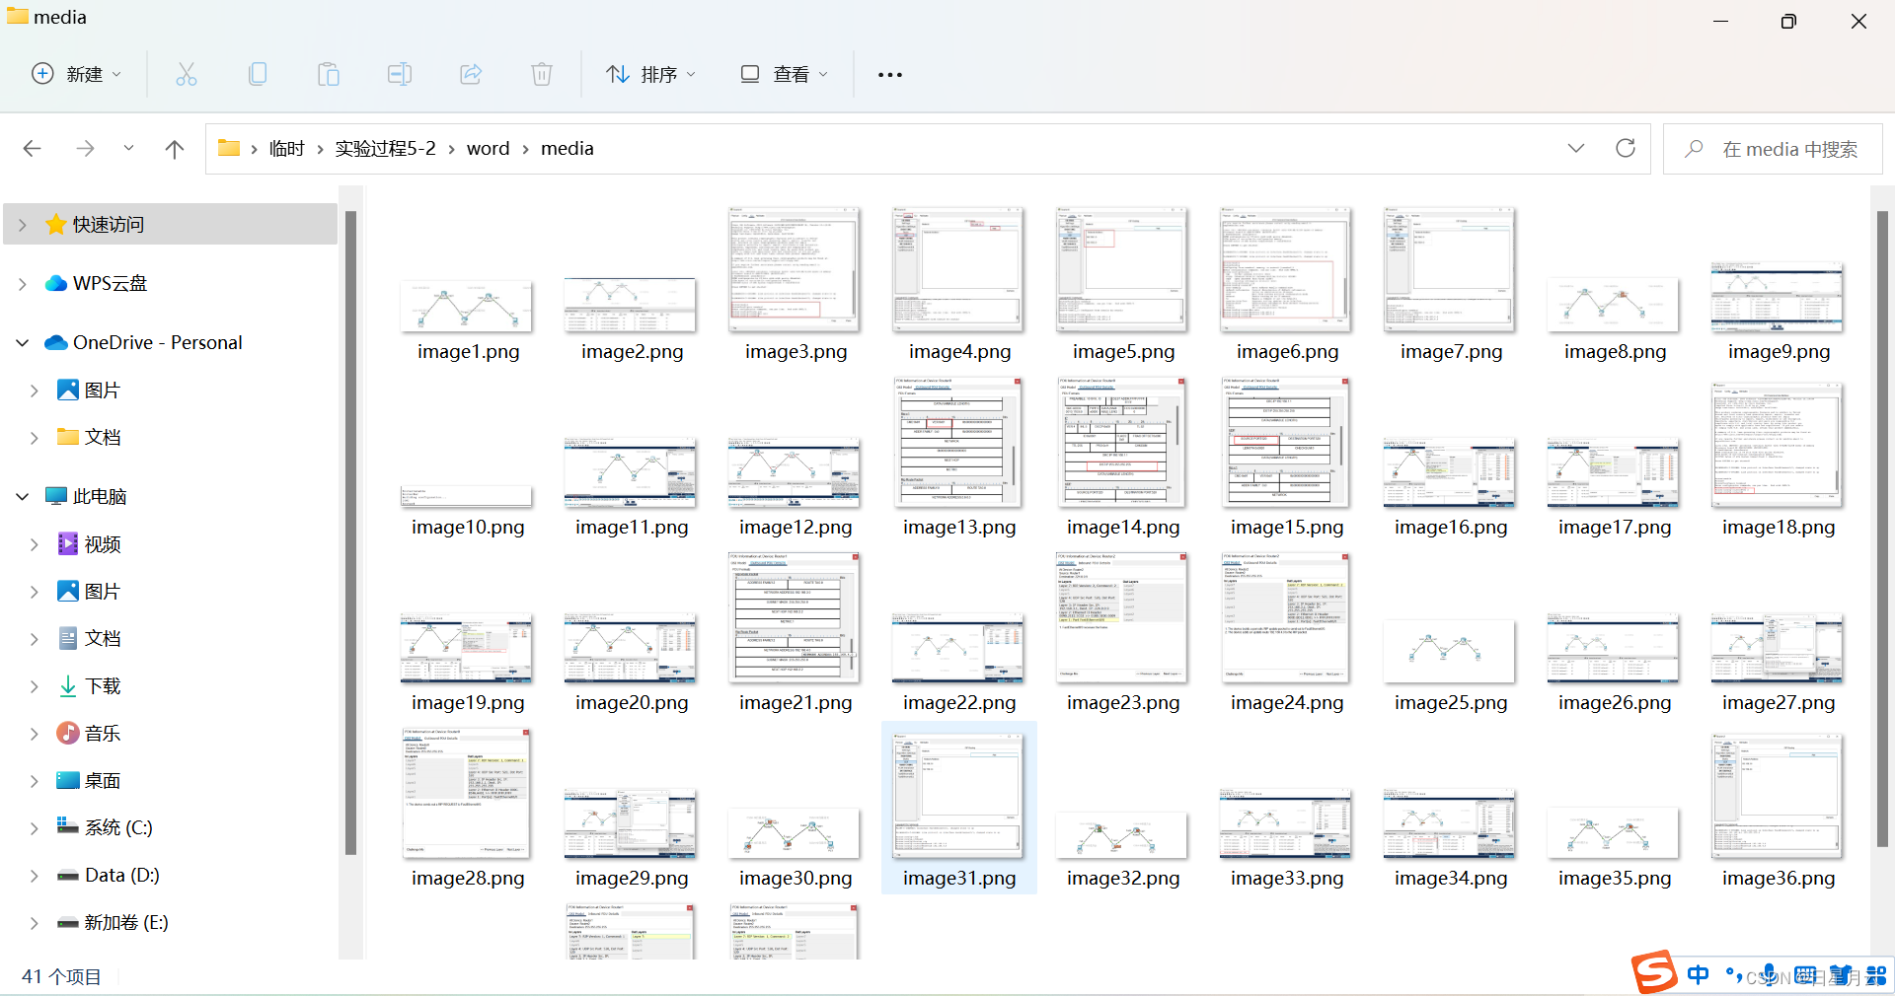Go forward with the right arrow
The width and height of the screenshot is (1895, 996).
pos(85,149)
